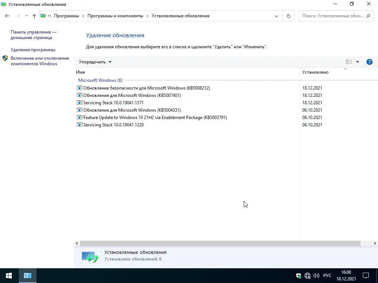Screen dimensions: 378x283
Task: Collapse the "Microsoft Windows (6)" group
Action: (x=100, y=80)
